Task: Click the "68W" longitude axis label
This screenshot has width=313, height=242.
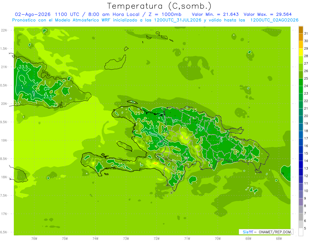Action: [279, 238]
